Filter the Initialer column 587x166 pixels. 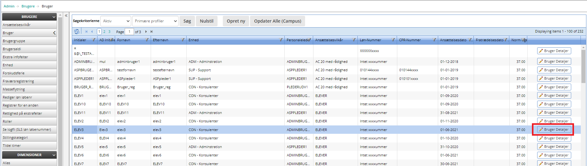[93, 40]
